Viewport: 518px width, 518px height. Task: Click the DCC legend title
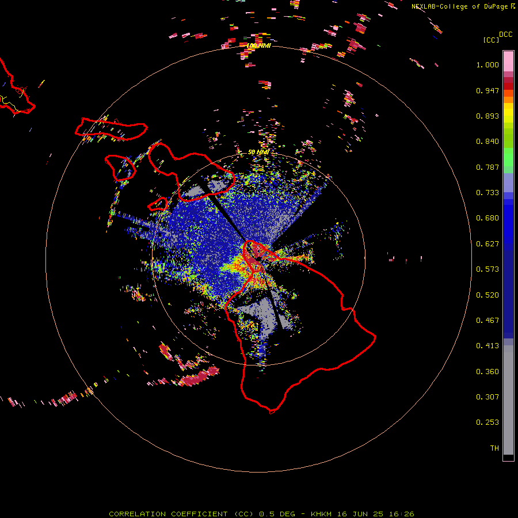point(505,35)
